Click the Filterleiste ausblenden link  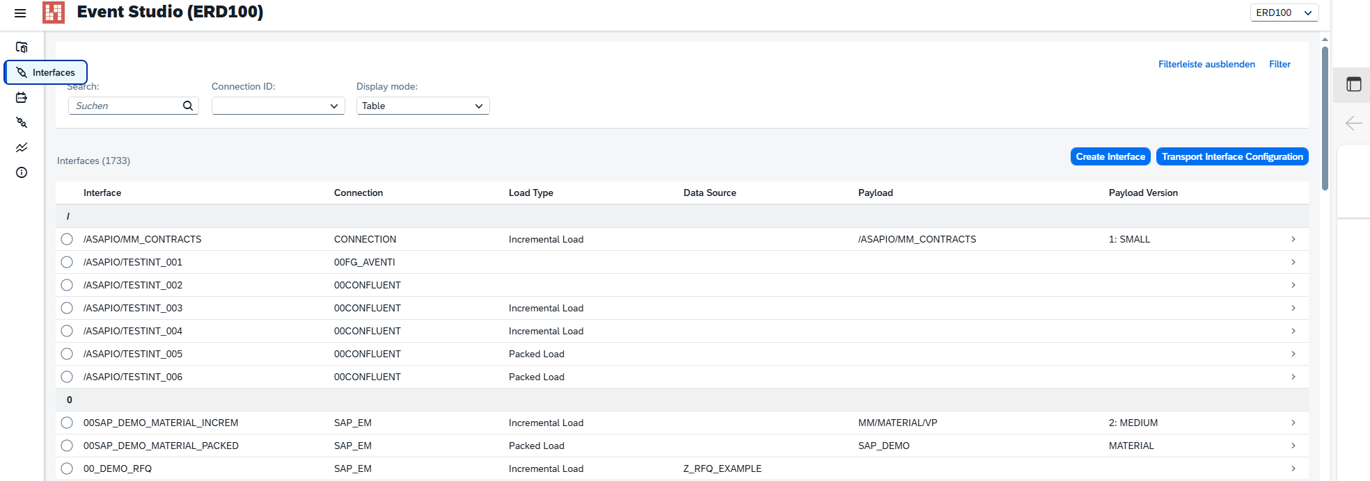1206,64
